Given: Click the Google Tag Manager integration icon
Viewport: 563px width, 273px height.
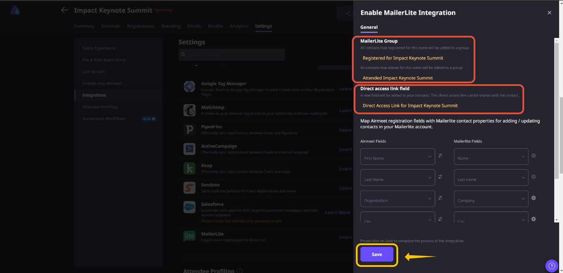Looking at the screenshot, I should (189, 86).
